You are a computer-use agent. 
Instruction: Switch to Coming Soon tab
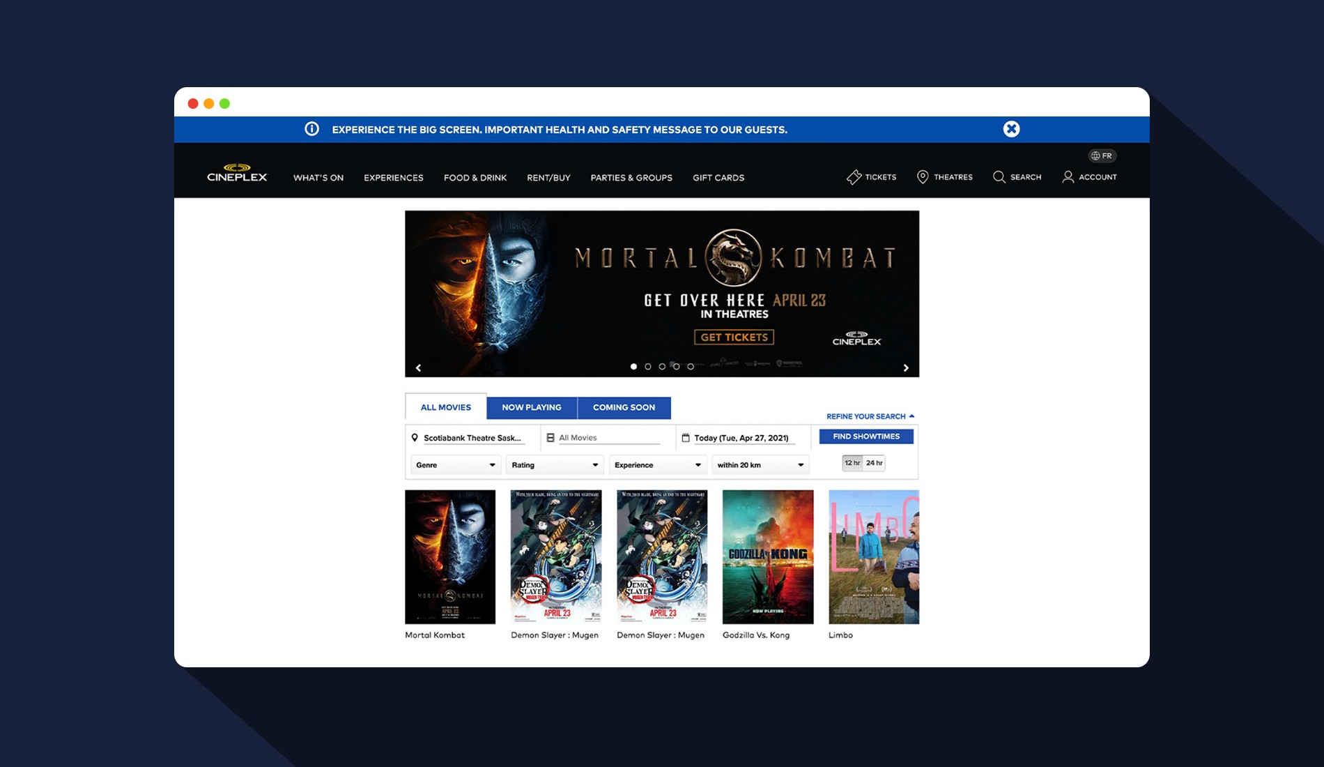624,407
